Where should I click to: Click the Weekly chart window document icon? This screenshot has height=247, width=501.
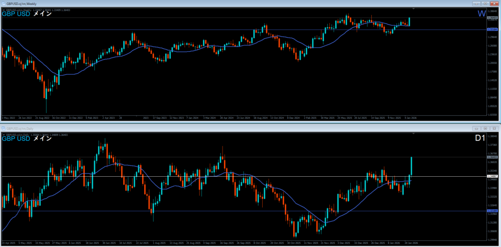click(x=3, y=3)
